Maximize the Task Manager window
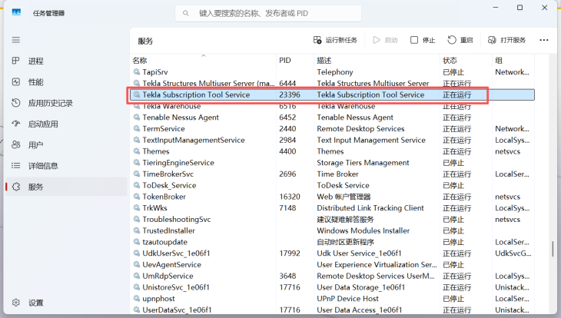 (x=520, y=8)
